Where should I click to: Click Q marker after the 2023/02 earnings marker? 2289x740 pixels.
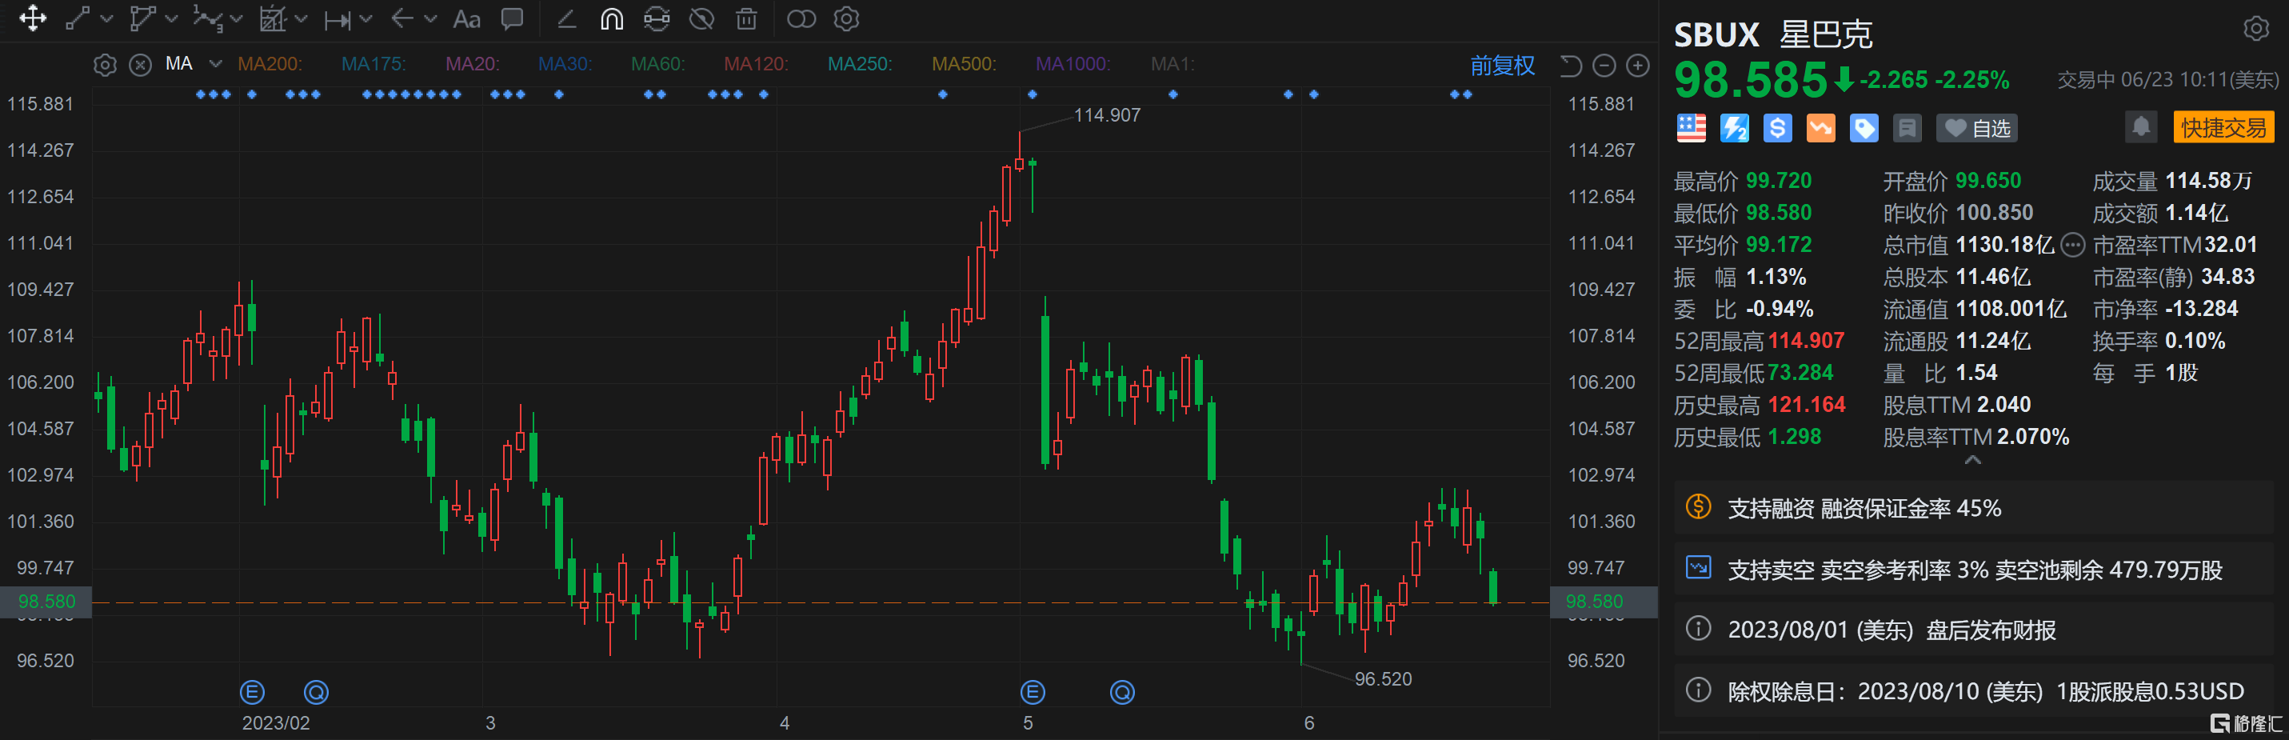point(317,692)
